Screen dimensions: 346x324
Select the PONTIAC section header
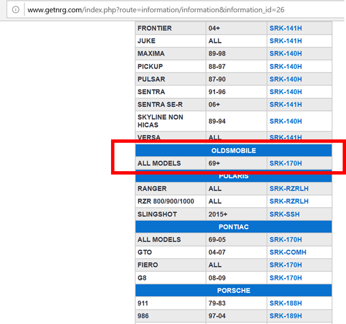pyautogui.click(x=234, y=227)
